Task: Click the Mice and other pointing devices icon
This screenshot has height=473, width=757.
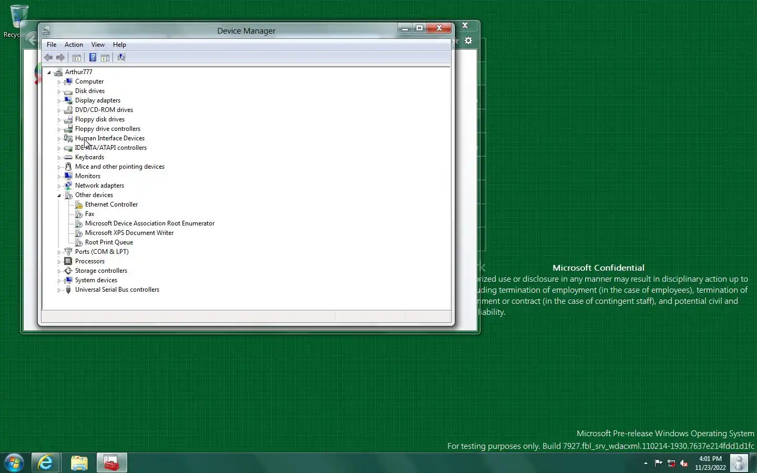Action: 68,167
